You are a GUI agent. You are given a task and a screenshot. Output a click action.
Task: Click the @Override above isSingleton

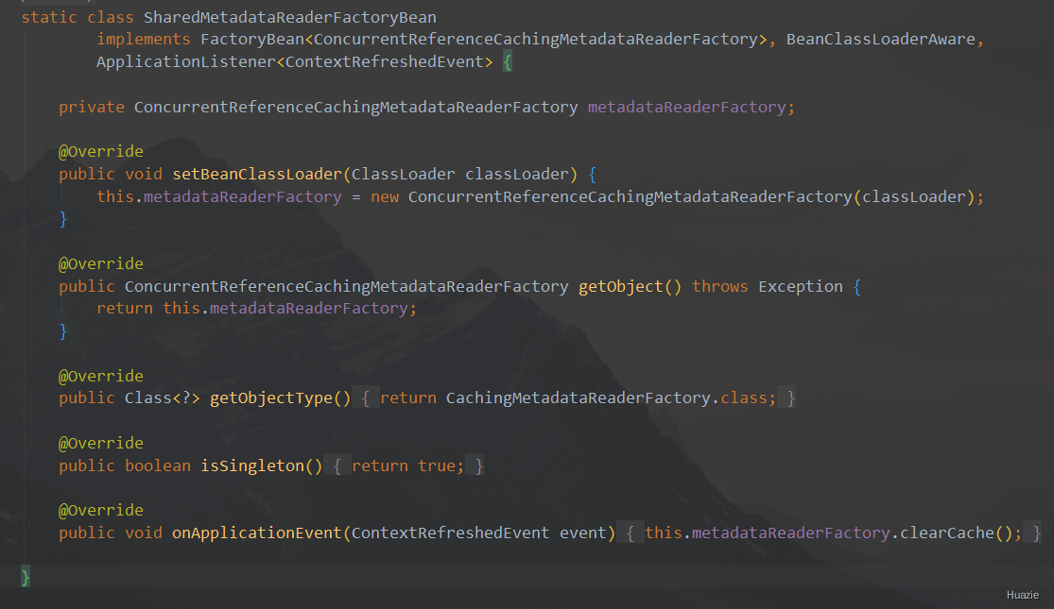click(101, 443)
